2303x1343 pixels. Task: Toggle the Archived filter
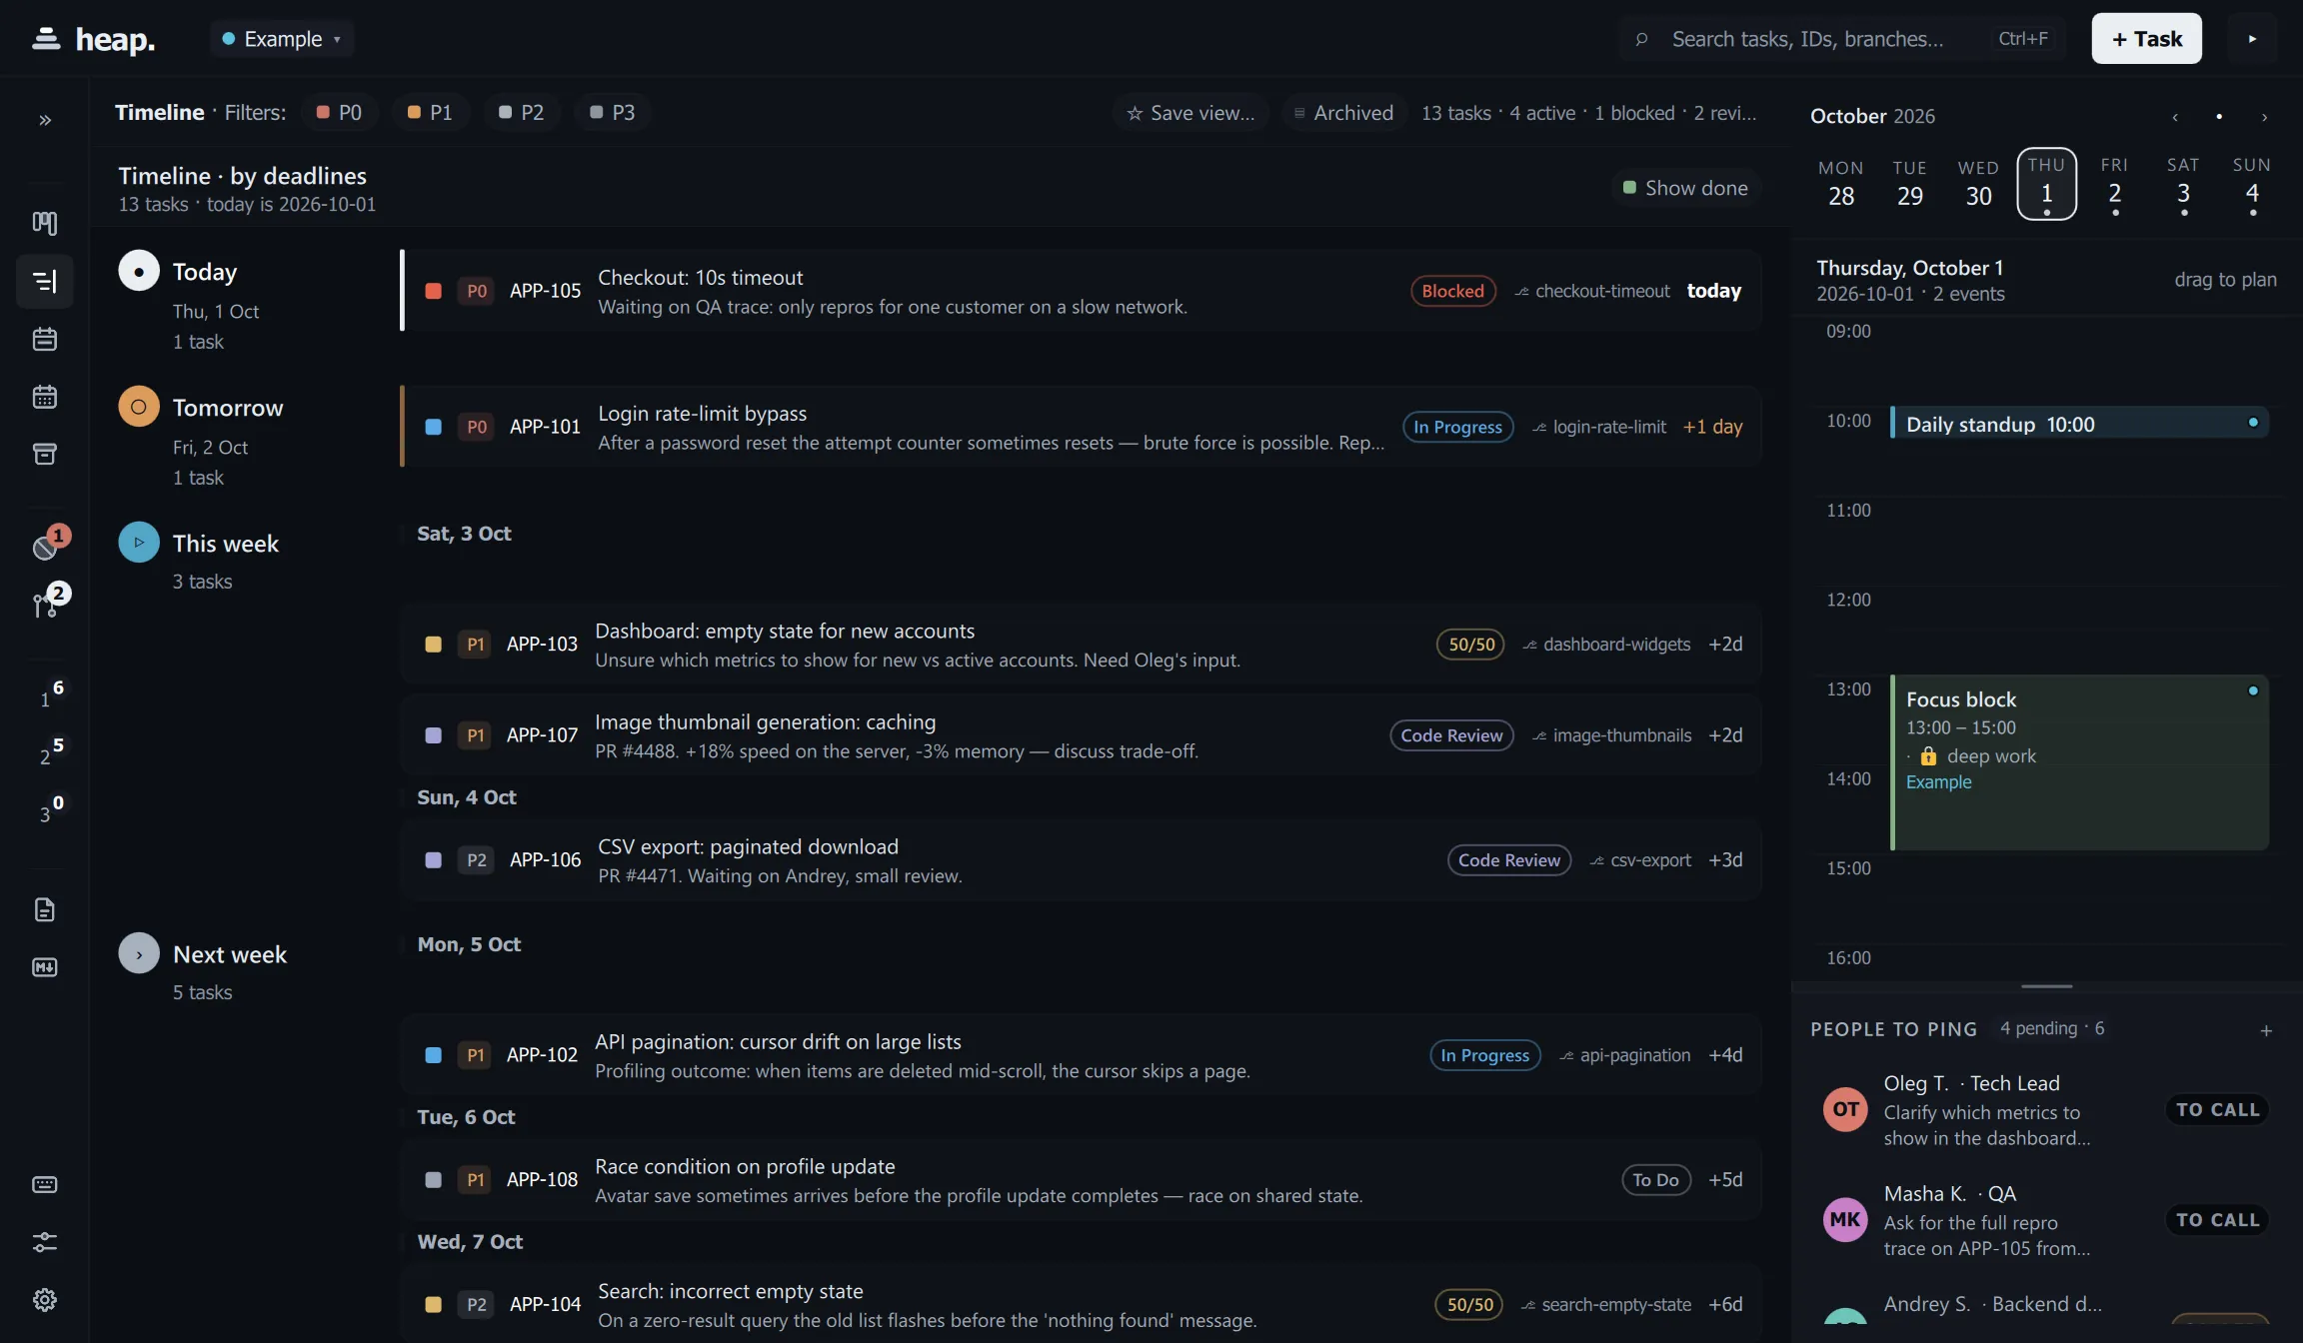tap(1343, 113)
